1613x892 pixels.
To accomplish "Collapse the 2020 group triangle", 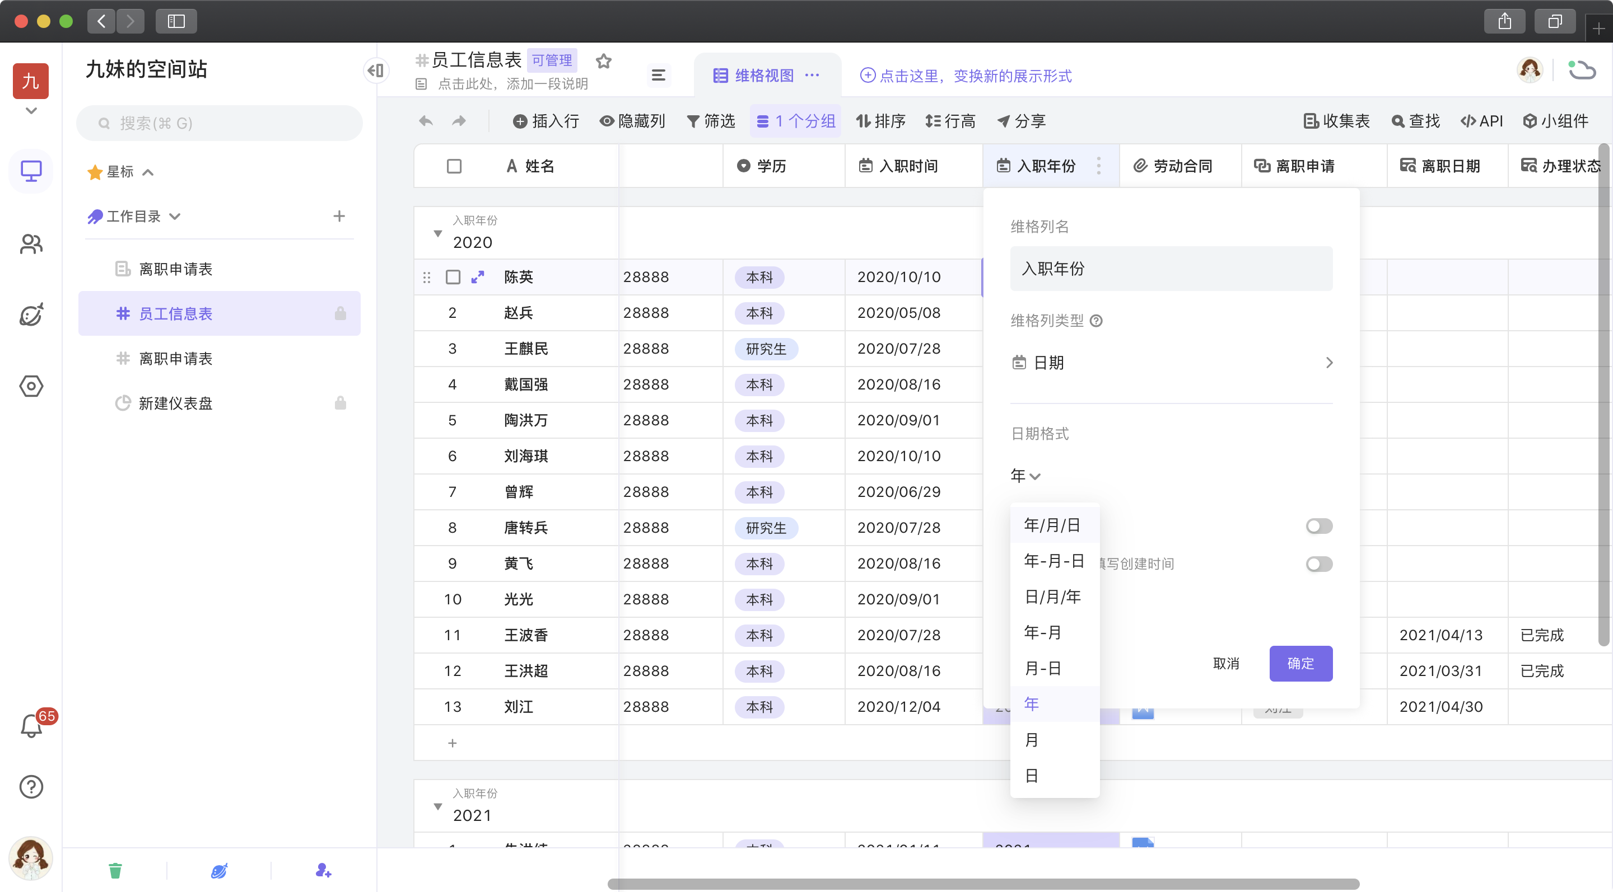I will (x=437, y=233).
